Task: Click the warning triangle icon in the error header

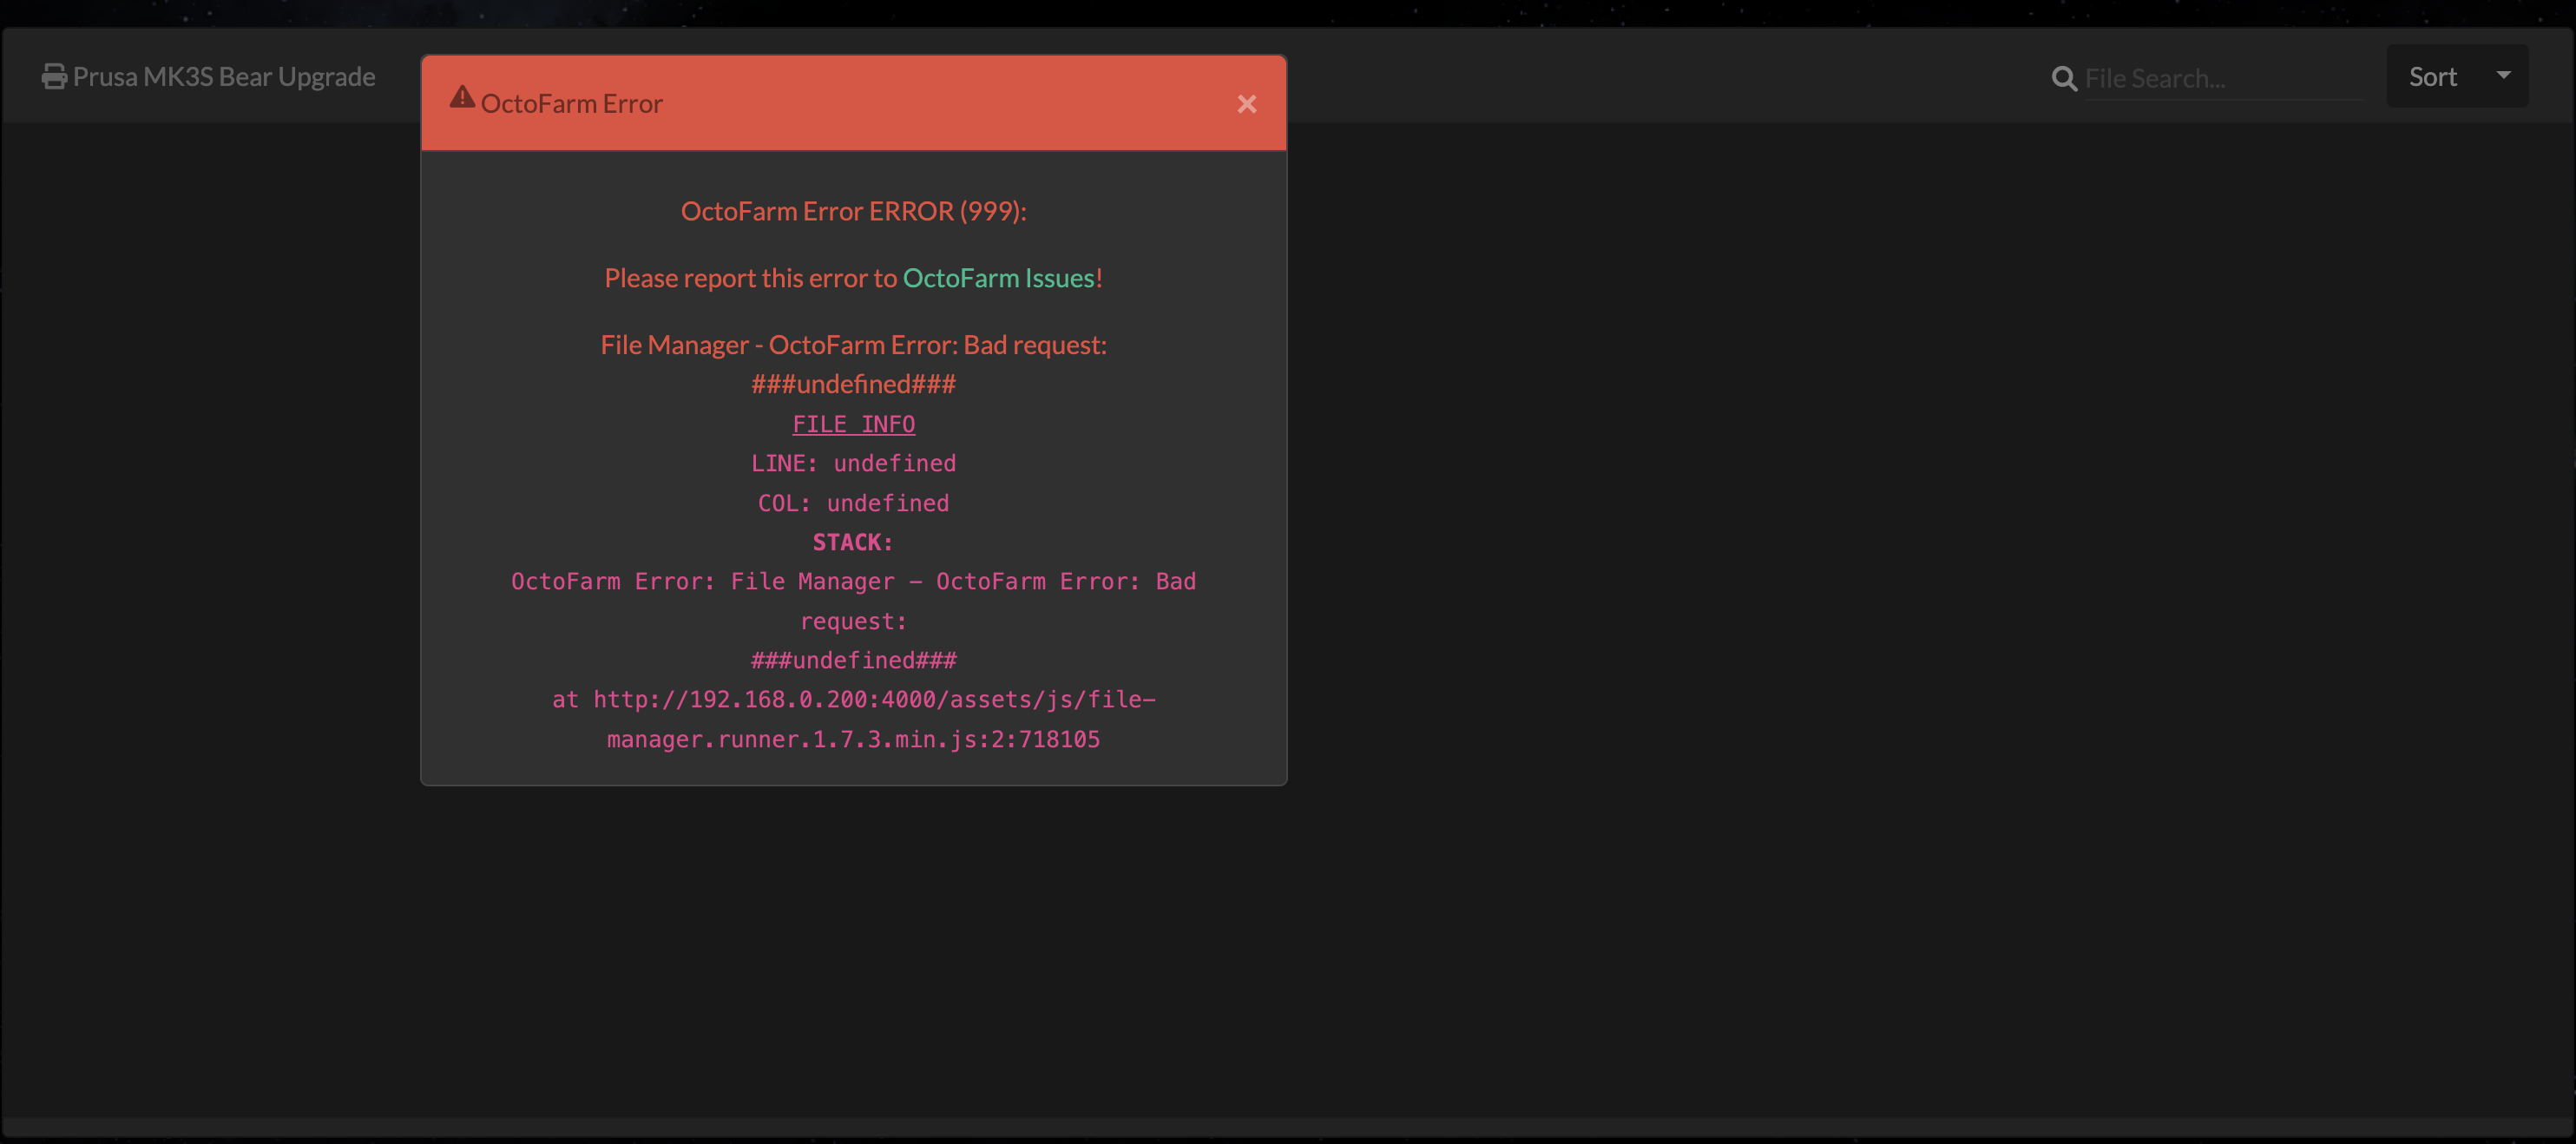Action: click(461, 96)
